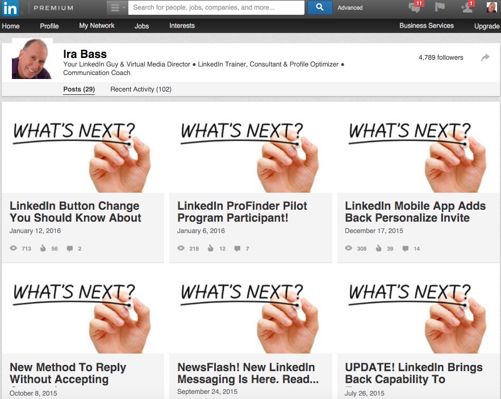Click likes thumb icon on Mobile App post
Image resolution: width=501 pixels, height=399 pixels.
378,248
